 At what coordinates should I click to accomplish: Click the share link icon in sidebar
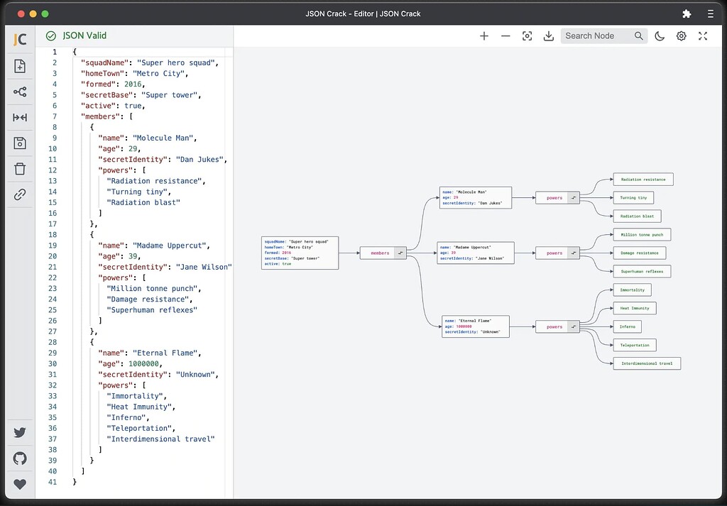[x=20, y=194]
